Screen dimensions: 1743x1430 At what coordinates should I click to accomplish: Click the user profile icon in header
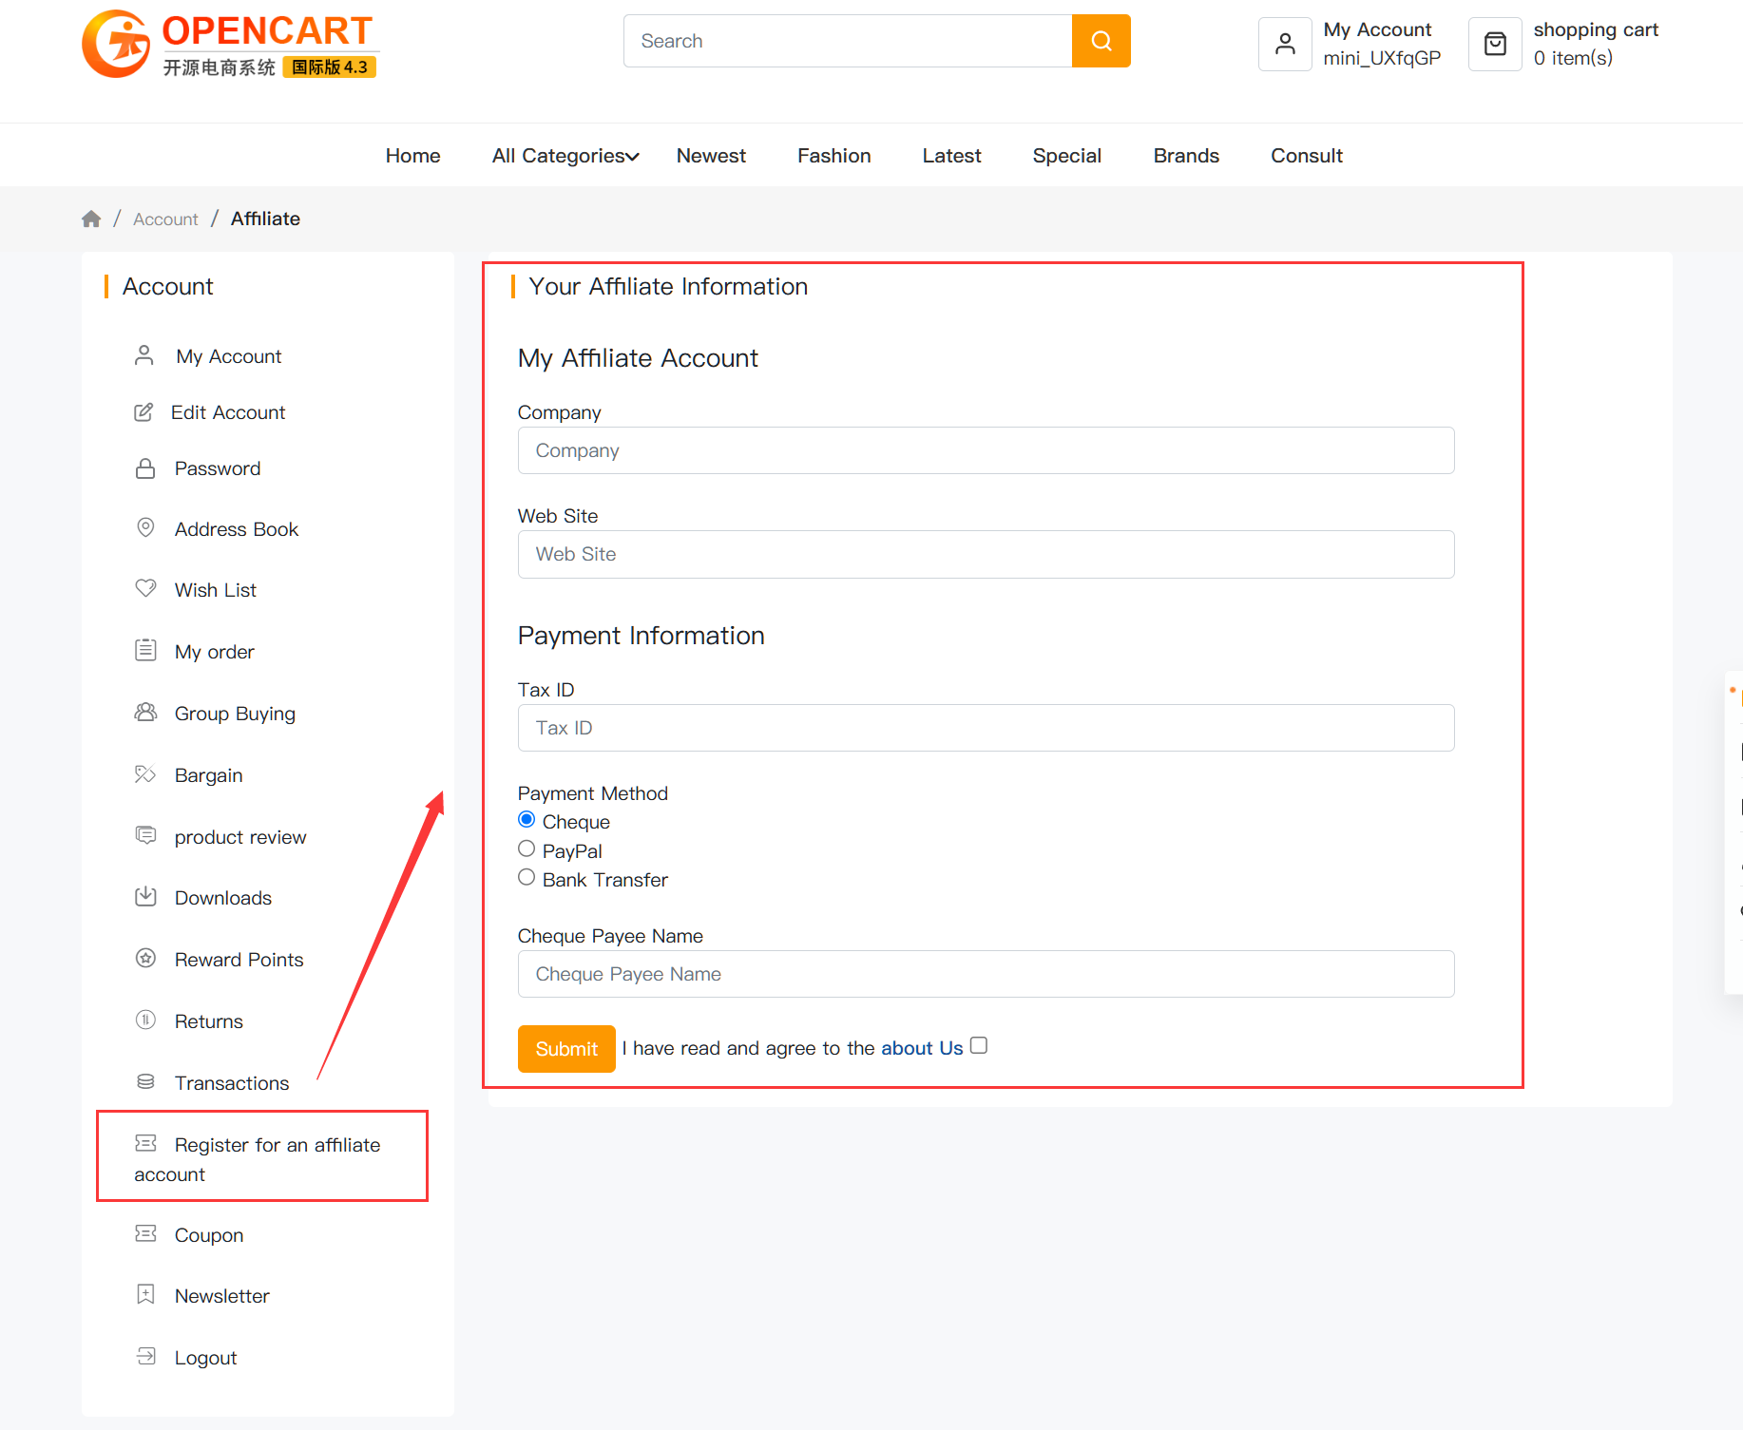point(1285,44)
